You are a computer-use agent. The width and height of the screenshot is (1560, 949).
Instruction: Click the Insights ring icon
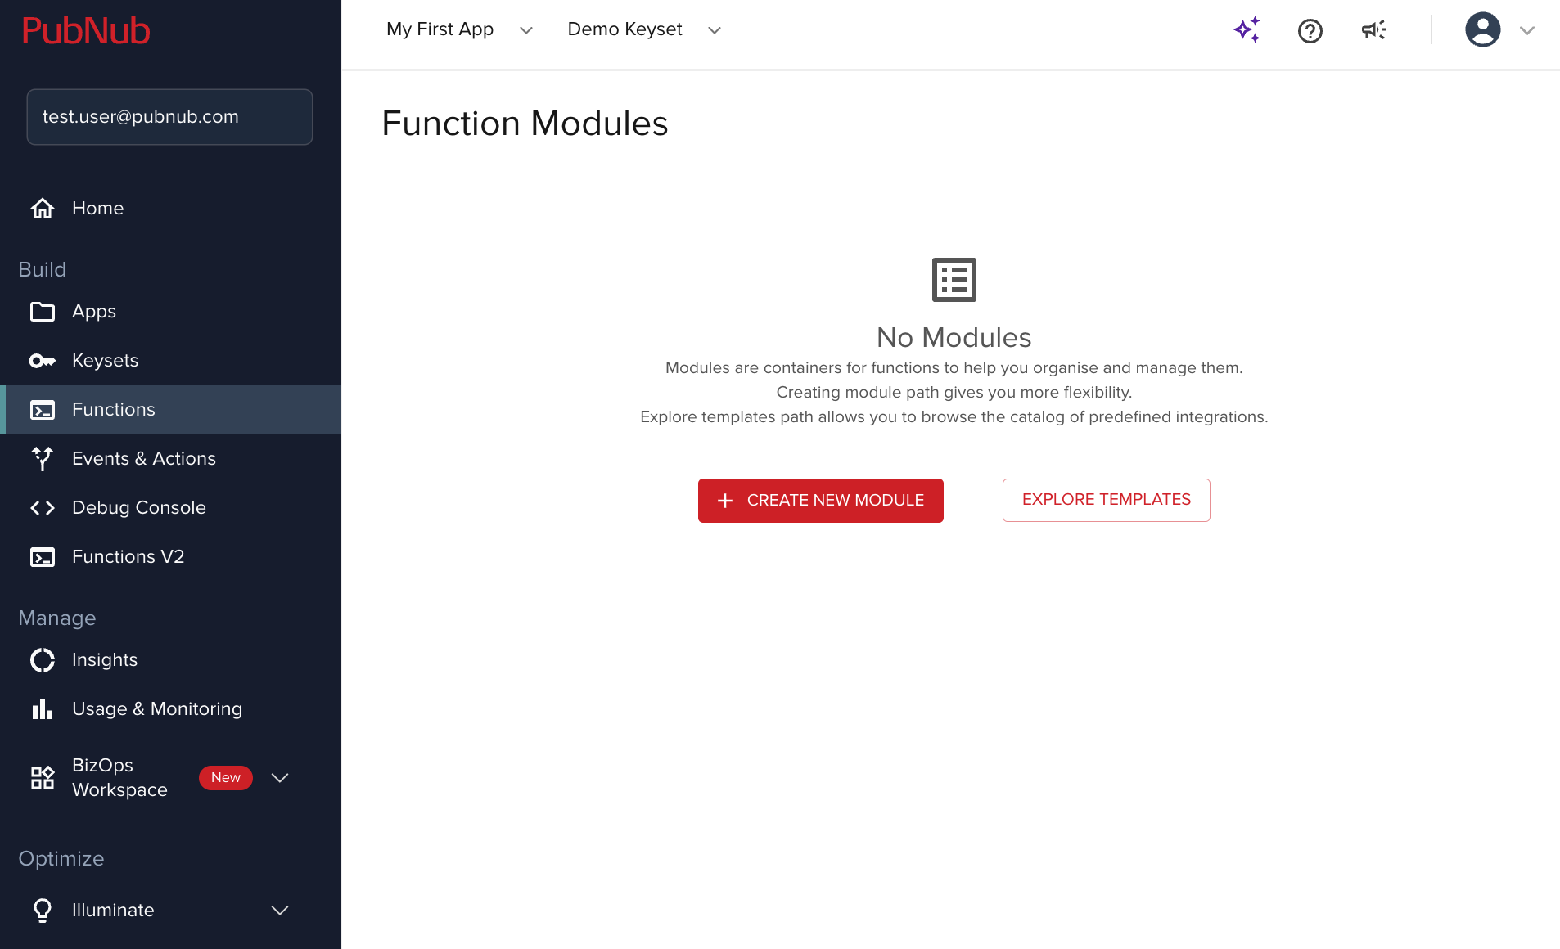pos(43,660)
